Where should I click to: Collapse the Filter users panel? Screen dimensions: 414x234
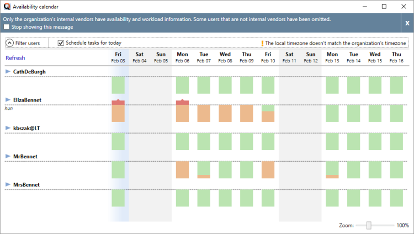click(x=9, y=43)
